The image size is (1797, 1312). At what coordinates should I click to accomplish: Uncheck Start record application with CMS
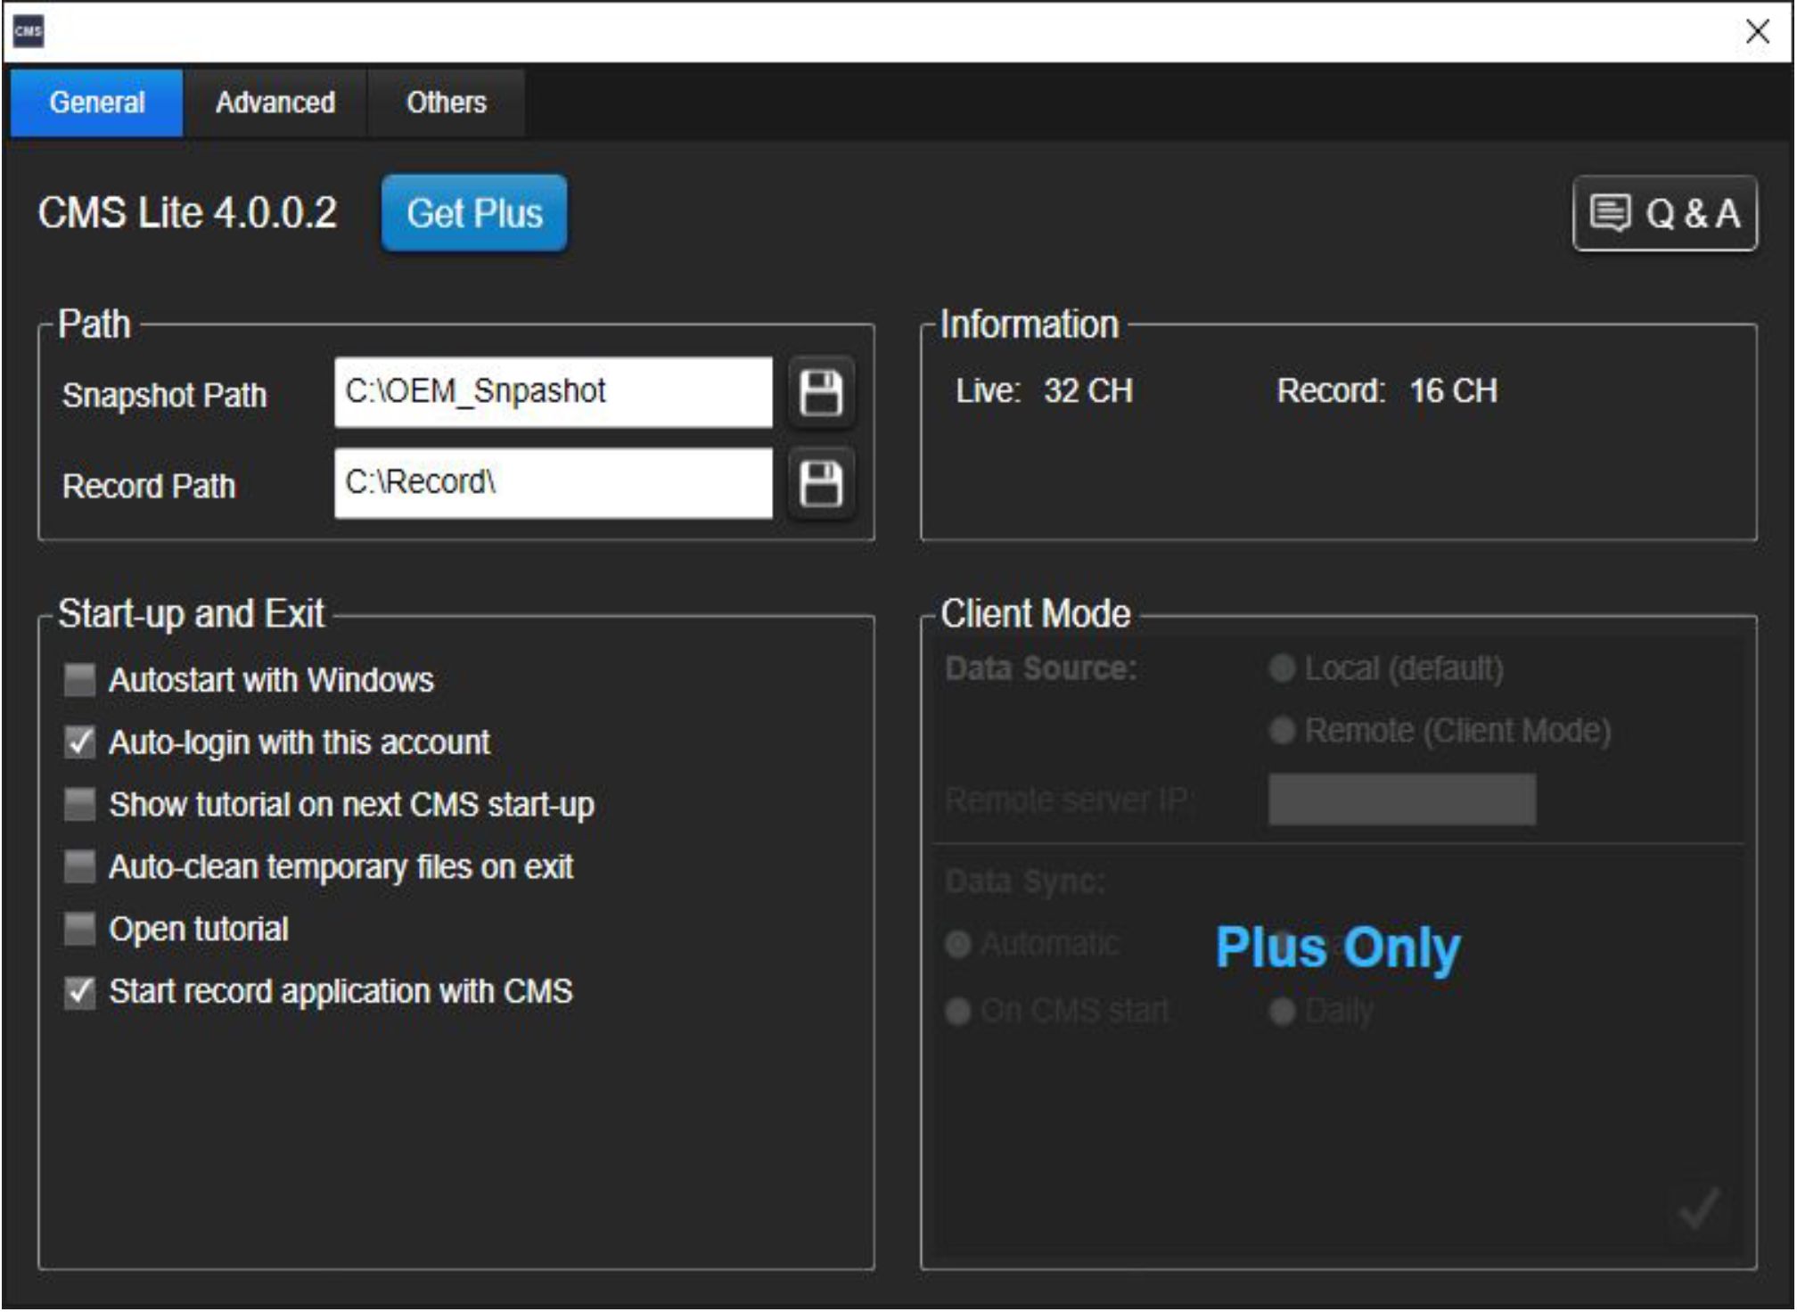point(80,991)
